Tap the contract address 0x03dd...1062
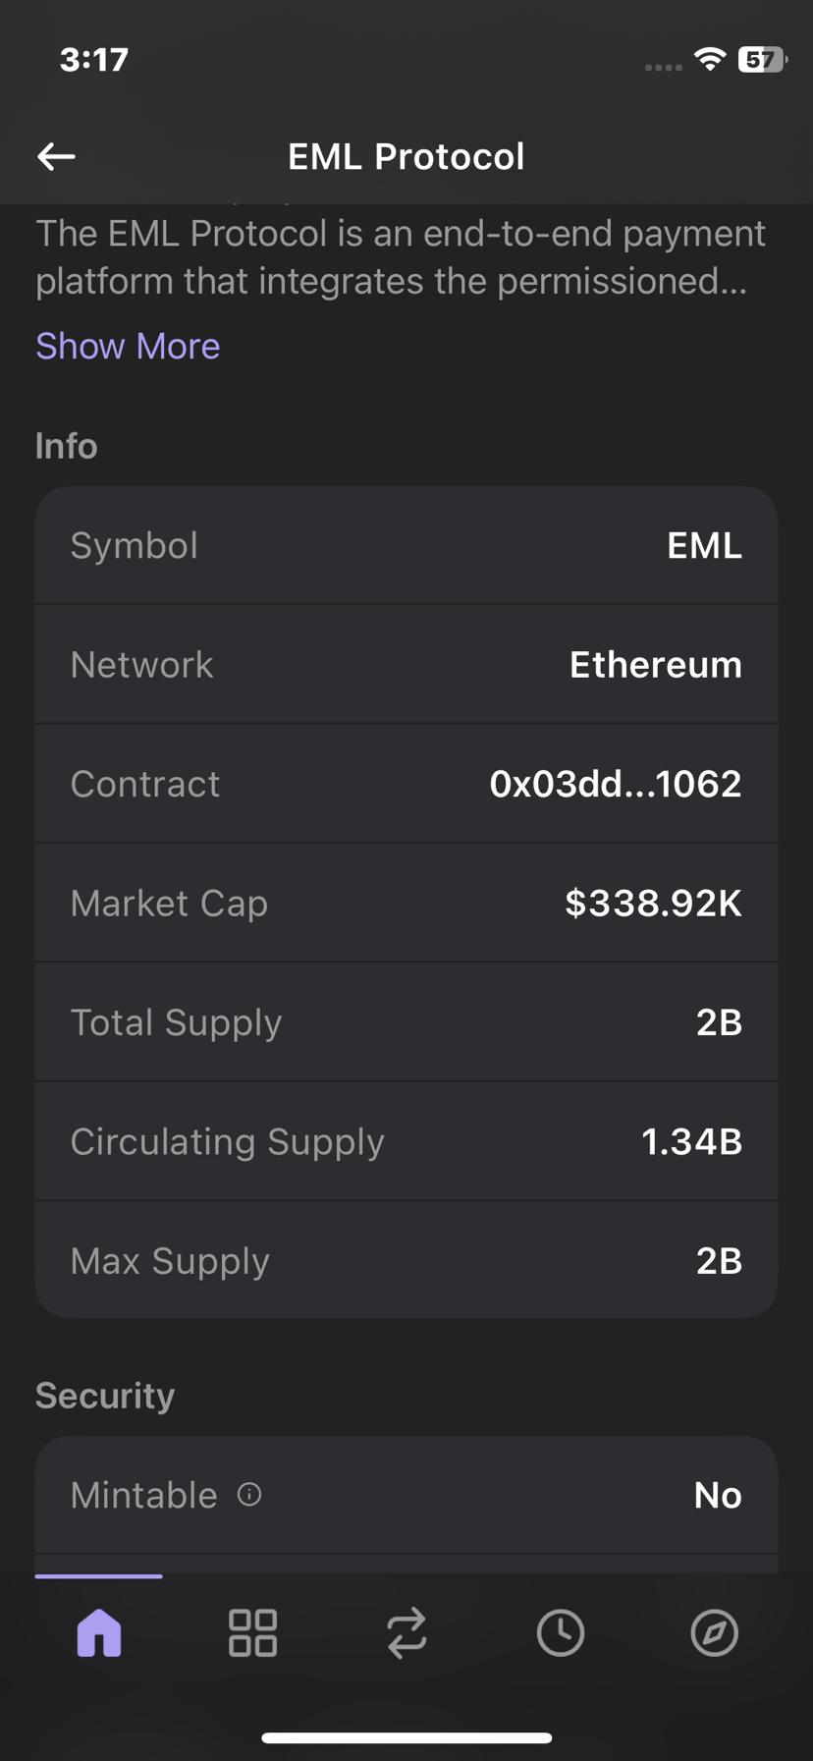Image resolution: width=813 pixels, height=1761 pixels. (x=615, y=784)
